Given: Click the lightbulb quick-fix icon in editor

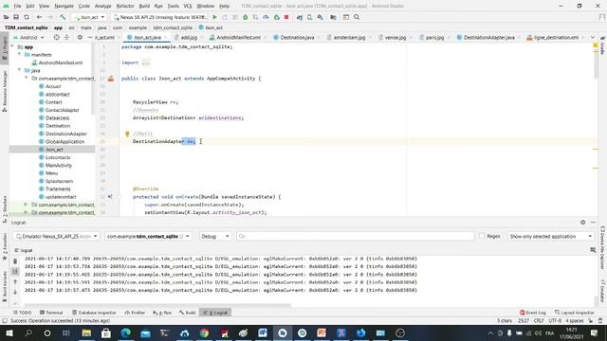Looking at the screenshot, I should [127, 134].
